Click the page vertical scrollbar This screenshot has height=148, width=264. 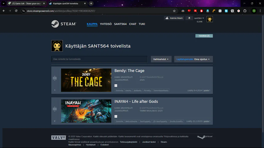coord(263,74)
